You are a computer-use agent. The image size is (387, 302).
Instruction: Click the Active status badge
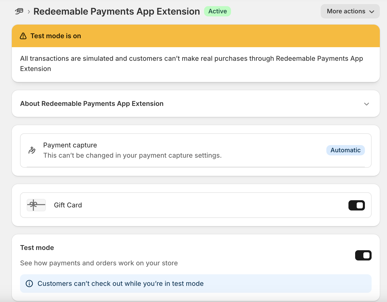tap(217, 11)
